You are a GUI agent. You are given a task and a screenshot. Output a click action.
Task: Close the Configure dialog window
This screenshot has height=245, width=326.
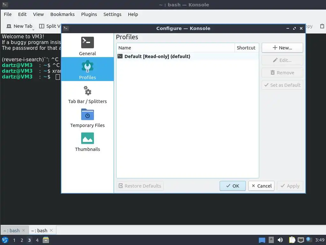pos(301,28)
